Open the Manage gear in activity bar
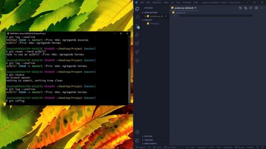This screenshot has height=149, width=266. [137, 141]
